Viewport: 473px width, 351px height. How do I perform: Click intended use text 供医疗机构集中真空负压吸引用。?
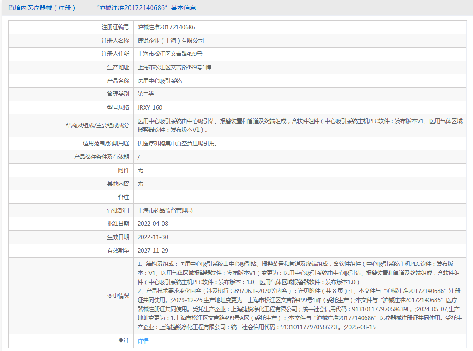177,143
